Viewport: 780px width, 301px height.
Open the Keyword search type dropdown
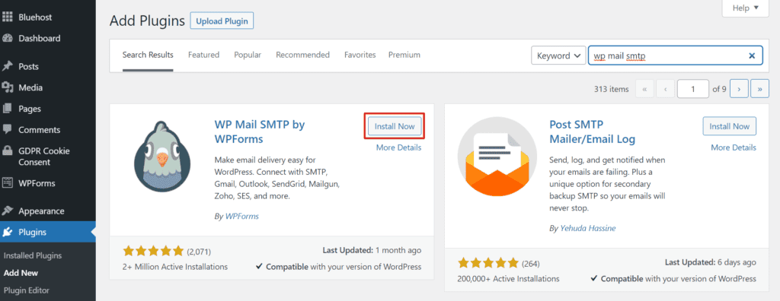pyautogui.click(x=558, y=55)
